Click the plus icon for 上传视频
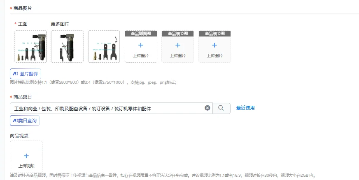 pos(26,156)
